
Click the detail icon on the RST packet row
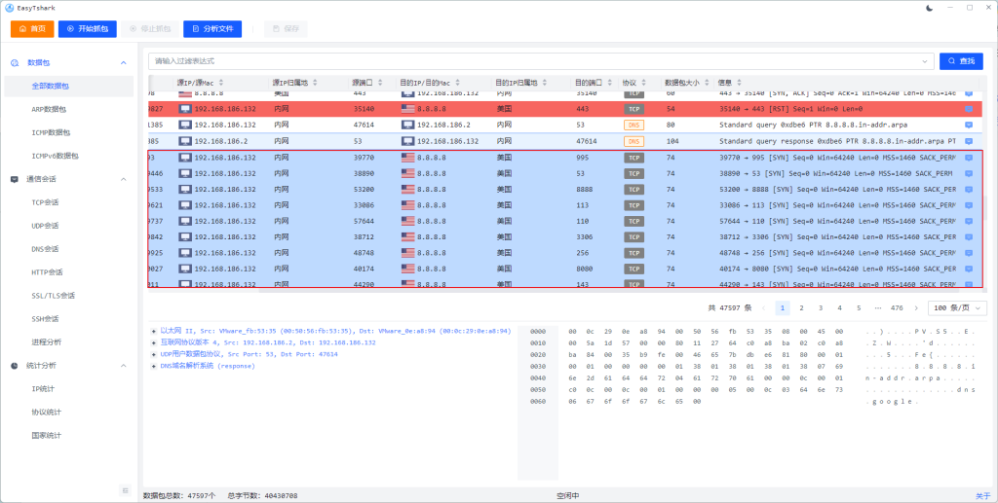coord(968,110)
